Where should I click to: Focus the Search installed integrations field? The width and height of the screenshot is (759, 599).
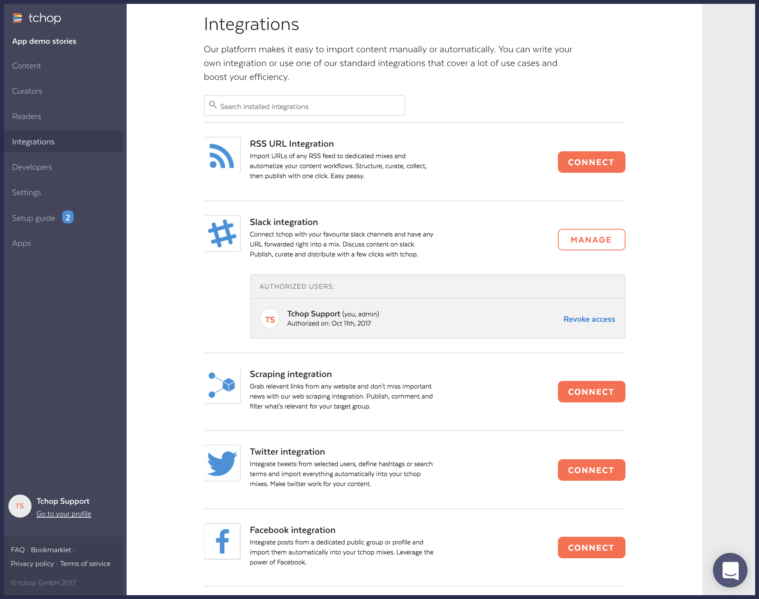305,106
